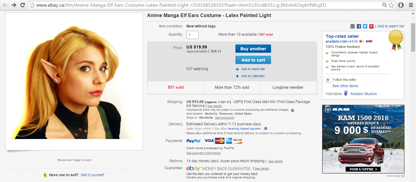The height and width of the screenshot is (182, 416).
Task: Click the help icon beside customs processing note
Action: (292, 110)
